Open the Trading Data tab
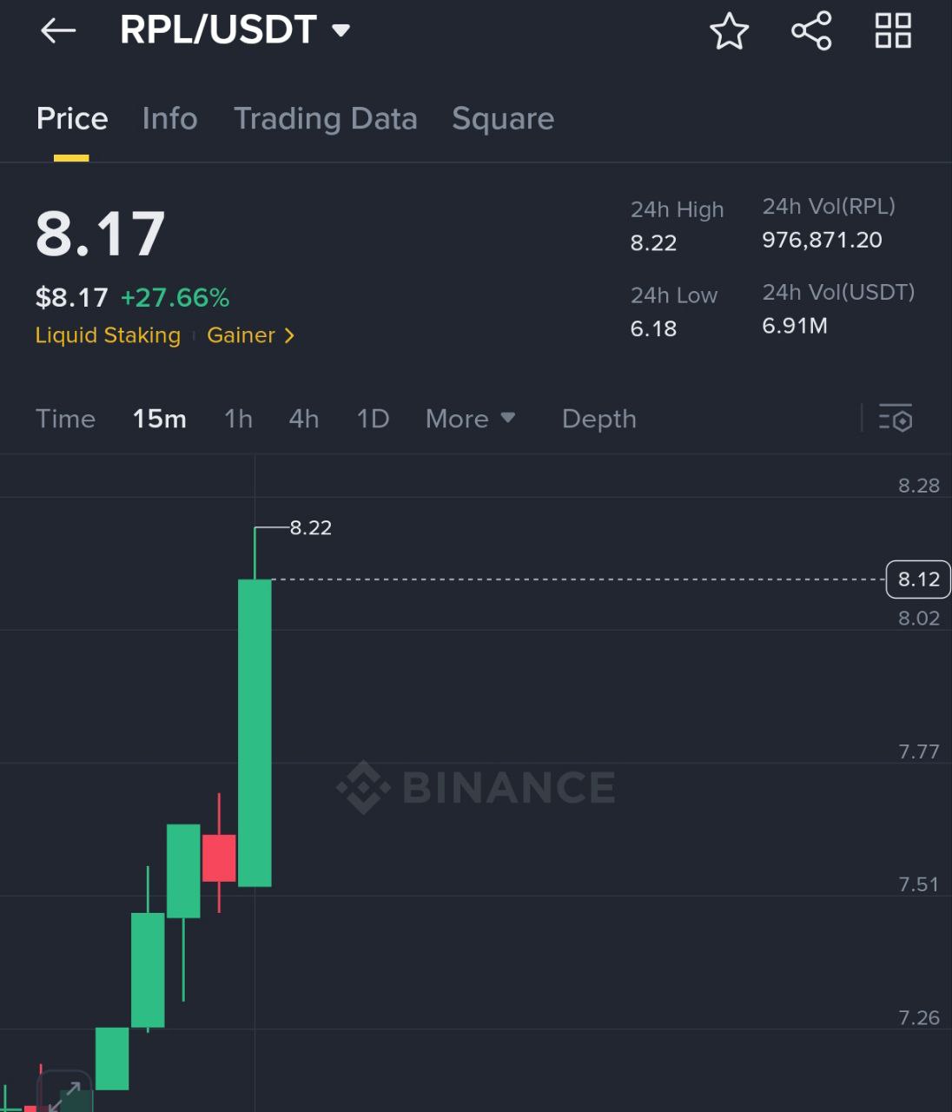The height and width of the screenshot is (1112, 952). coord(326,118)
